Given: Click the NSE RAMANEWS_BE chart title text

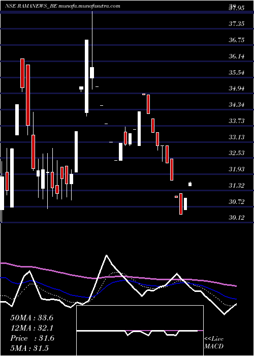Looking at the screenshot, I should (x=62, y=6).
